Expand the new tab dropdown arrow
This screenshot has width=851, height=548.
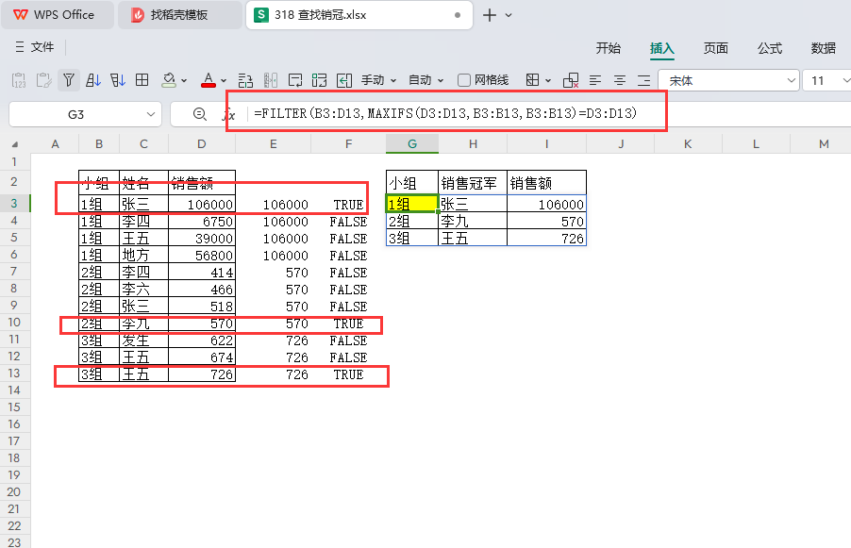pos(509,15)
